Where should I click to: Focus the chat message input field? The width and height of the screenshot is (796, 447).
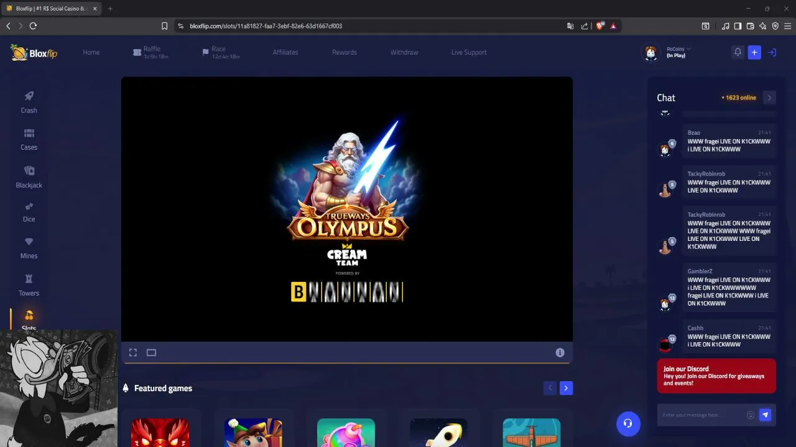click(x=701, y=415)
